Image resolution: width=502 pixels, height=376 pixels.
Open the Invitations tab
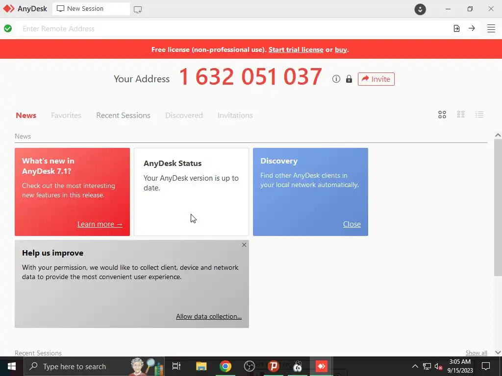click(235, 116)
